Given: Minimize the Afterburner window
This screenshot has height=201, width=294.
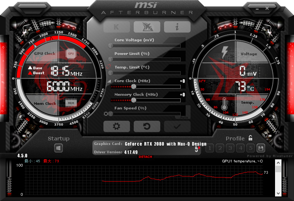Looking at the screenshot, I should coord(257,9).
